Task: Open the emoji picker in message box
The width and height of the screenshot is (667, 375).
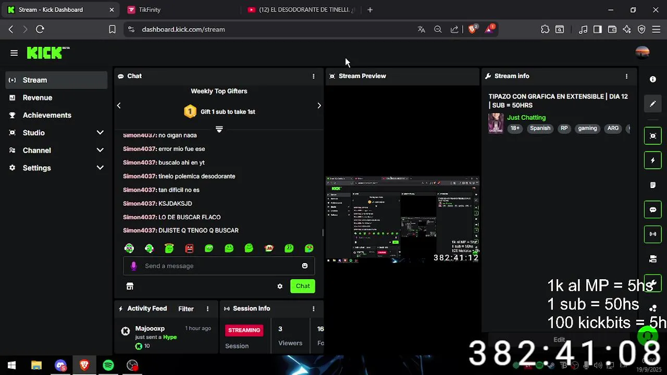Action: click(305, 266)
